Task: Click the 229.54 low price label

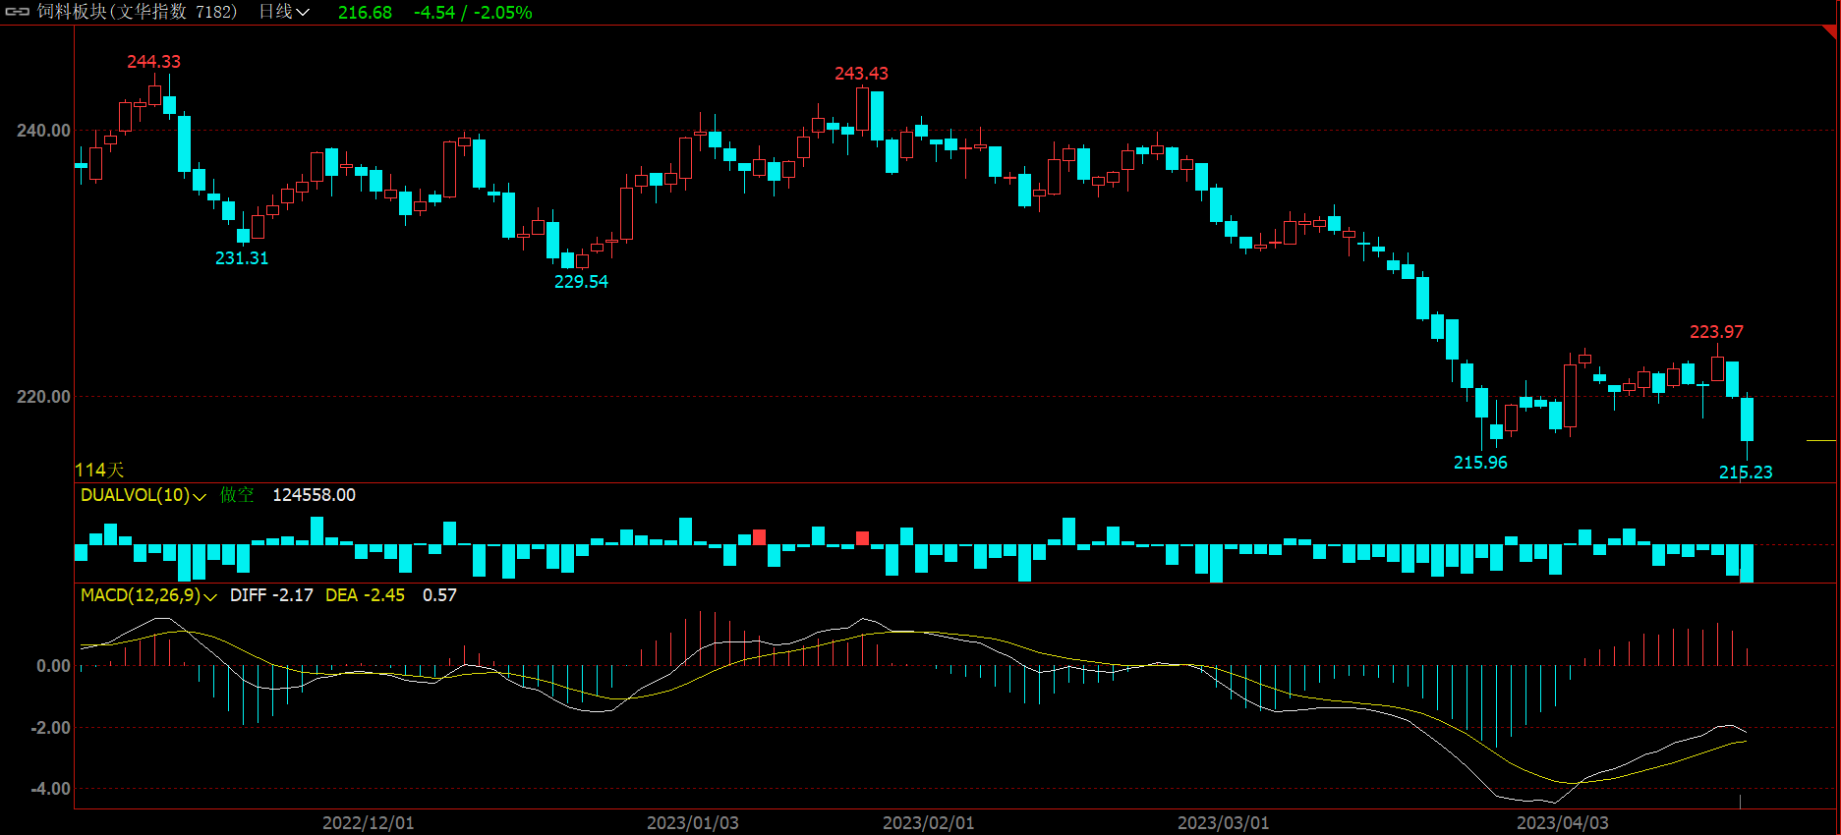Action: [581, 282]
